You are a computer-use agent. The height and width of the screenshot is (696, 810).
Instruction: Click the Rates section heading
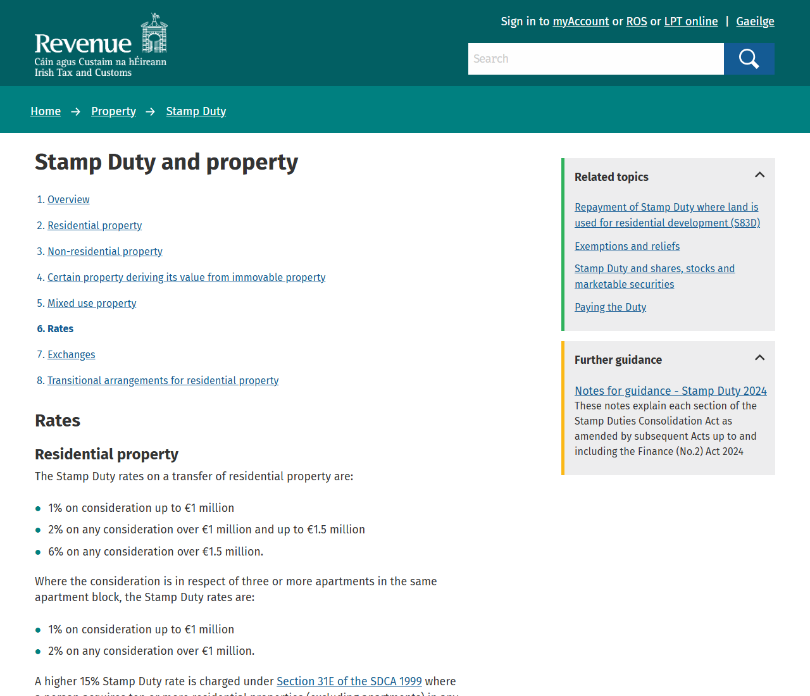58,421
